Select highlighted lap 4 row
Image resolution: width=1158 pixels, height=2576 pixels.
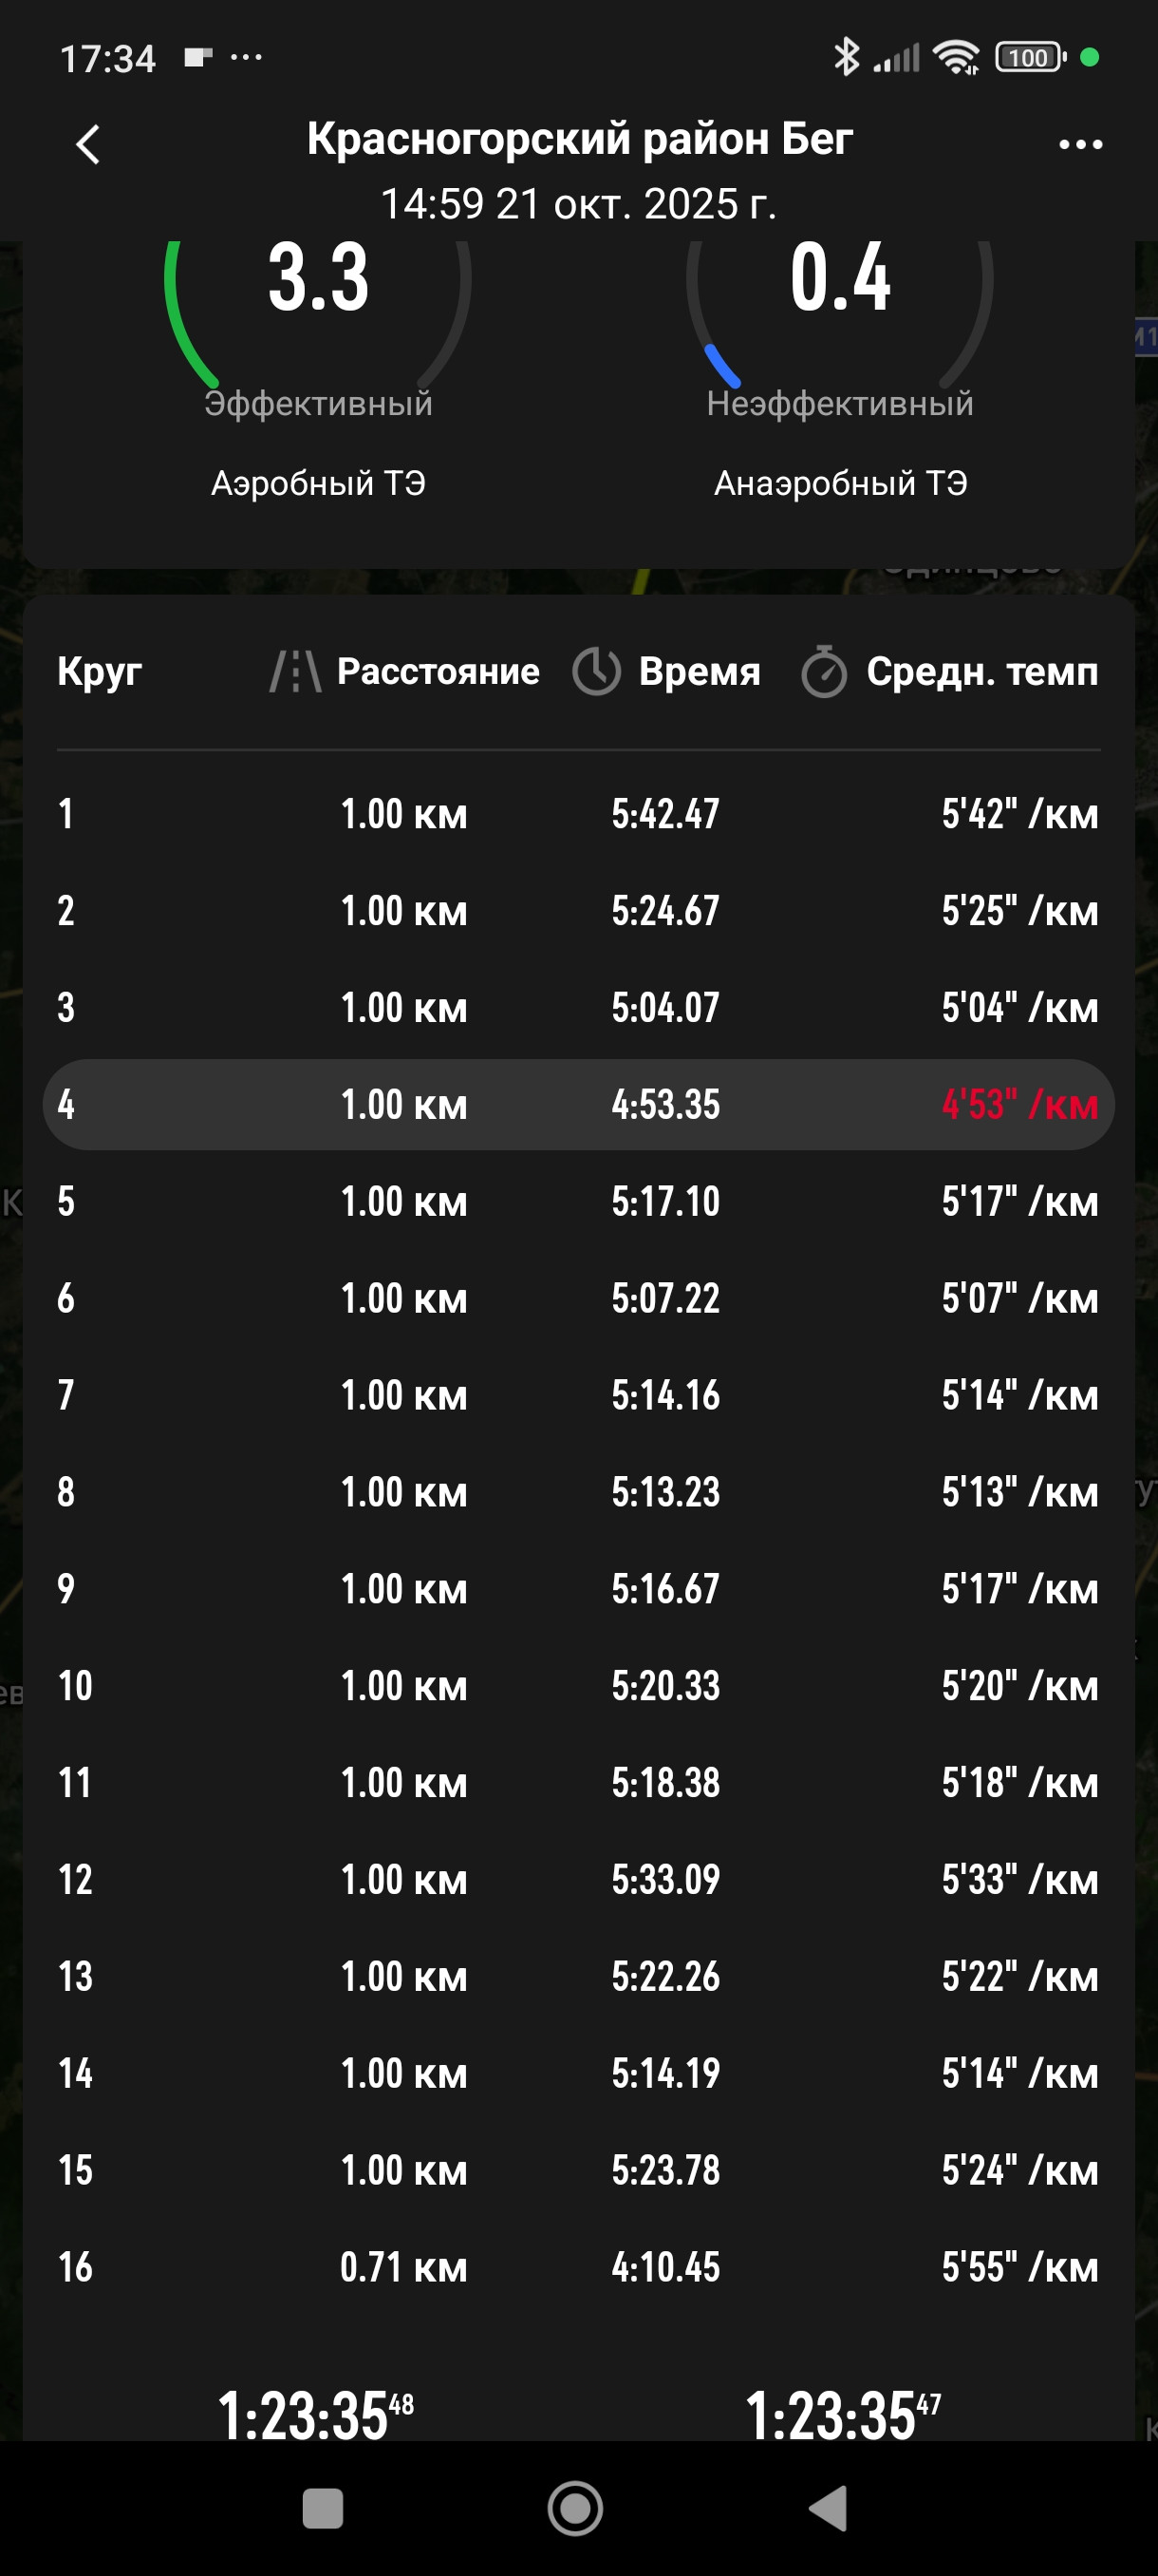578,1104
